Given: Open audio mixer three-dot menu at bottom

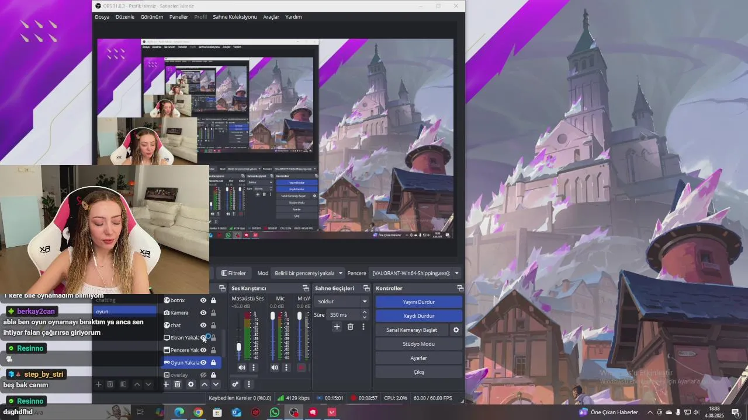Looking at the screenshot, I should [248, 384].
